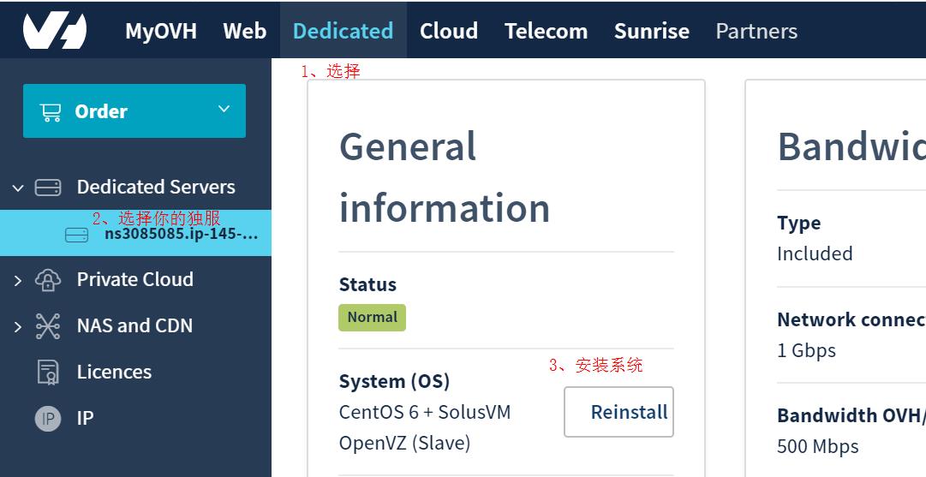Screen dimensions: 926x477
Task: Open Private Cloud section
Action: tap(134, 279)
